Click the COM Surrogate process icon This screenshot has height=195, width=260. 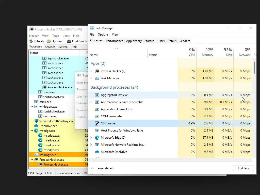tap(97, 116)
